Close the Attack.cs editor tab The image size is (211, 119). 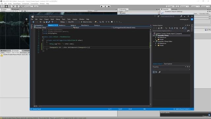[57, 25]
